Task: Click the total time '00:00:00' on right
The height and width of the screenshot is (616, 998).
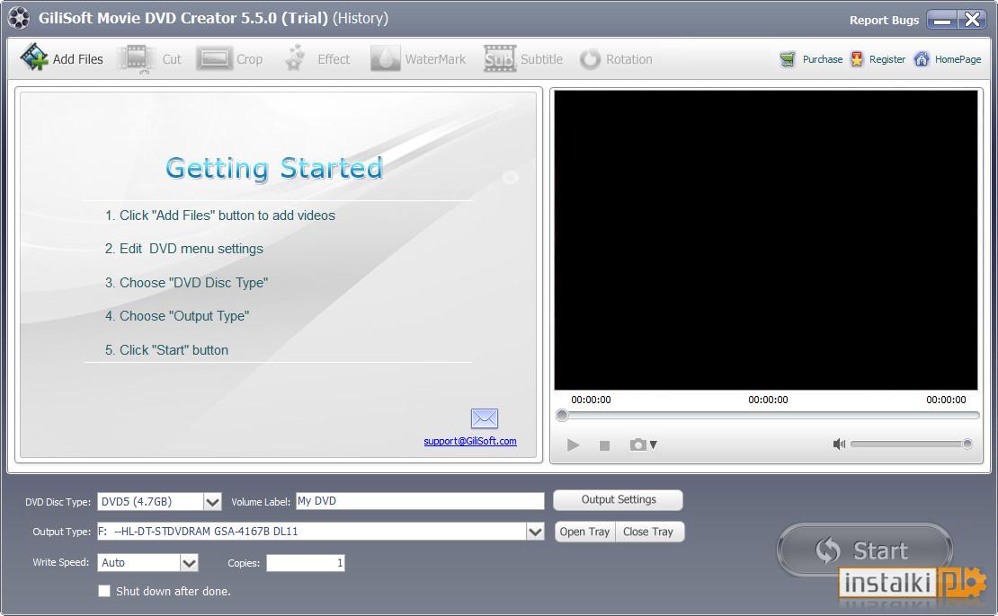Action: (x=946, y=400)
